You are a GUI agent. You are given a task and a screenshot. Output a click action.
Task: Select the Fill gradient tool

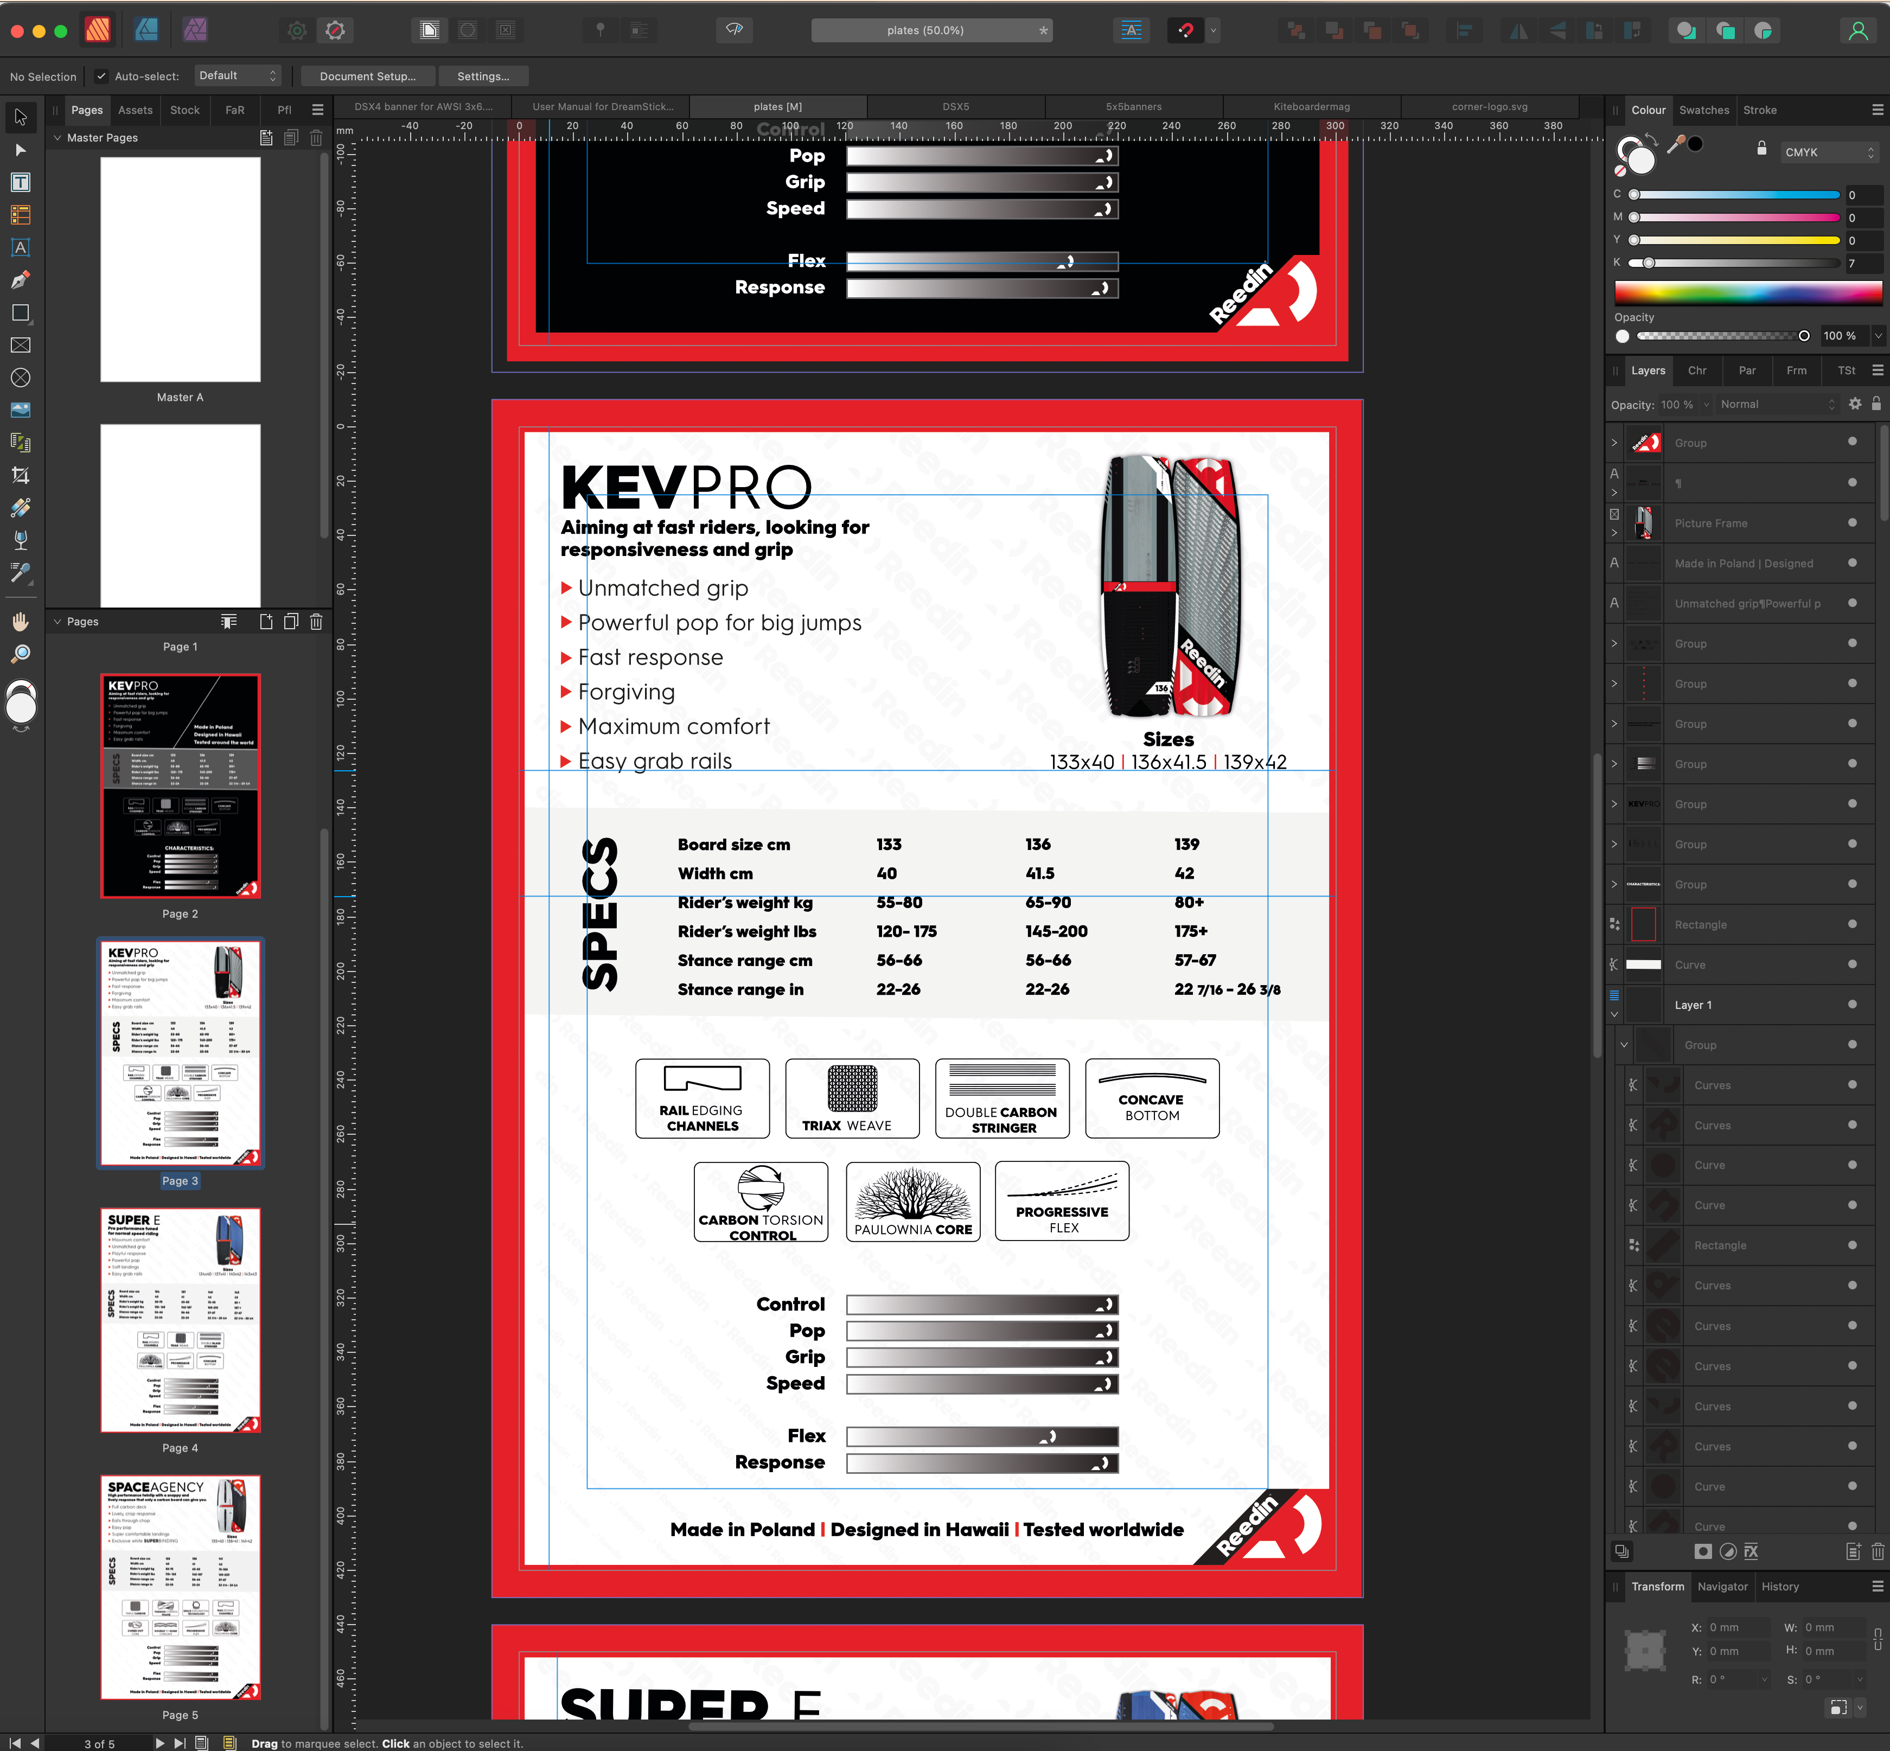point(20,508)
